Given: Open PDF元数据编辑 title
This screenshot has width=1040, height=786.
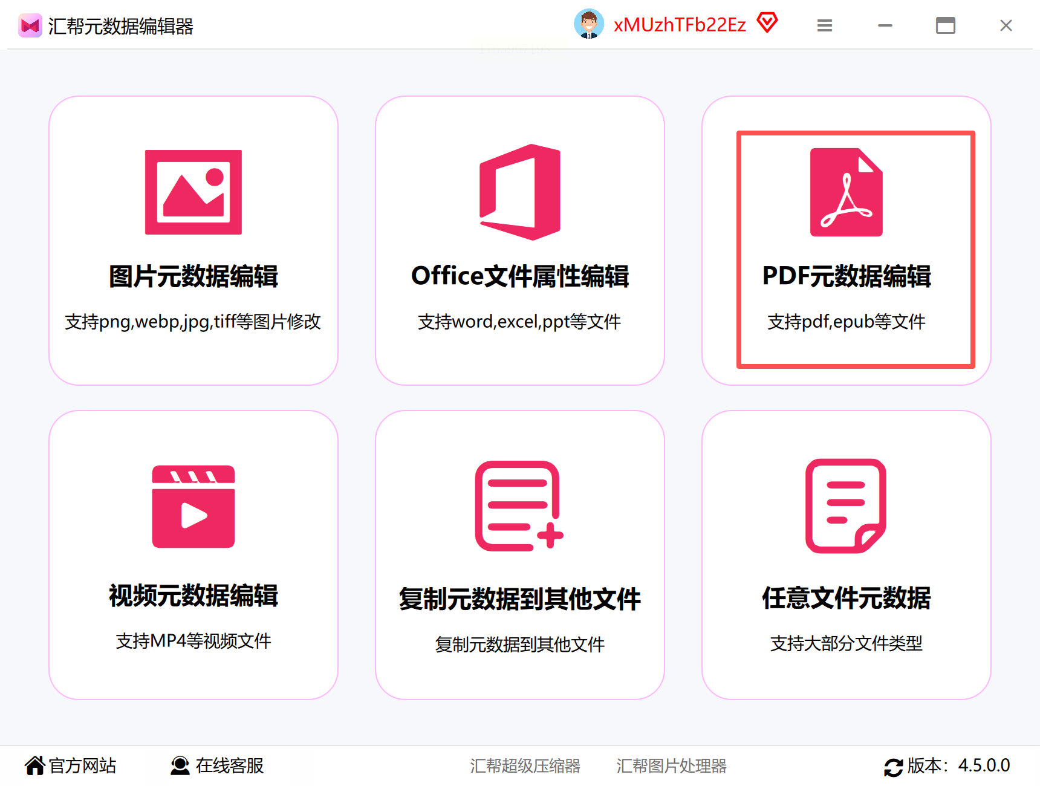Looking at the screenshot, I should pyautogui.click(x=847, y=276).
